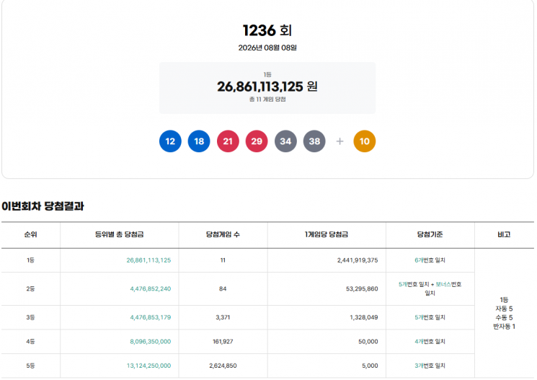The height and width of the screenshot is (380, 537).
Task: Click the 순위 column header
Action: [30, 234]
